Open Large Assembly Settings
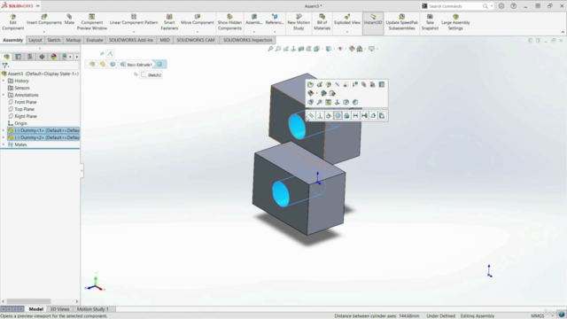The width and height of the screenshot is (567, 319). (x=455, y=22)
